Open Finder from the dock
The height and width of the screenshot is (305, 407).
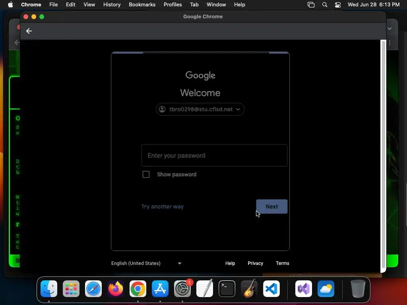[49, 289]
